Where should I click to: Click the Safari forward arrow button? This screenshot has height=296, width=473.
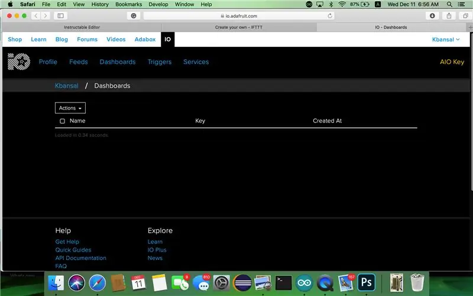(x=46, y=16)
